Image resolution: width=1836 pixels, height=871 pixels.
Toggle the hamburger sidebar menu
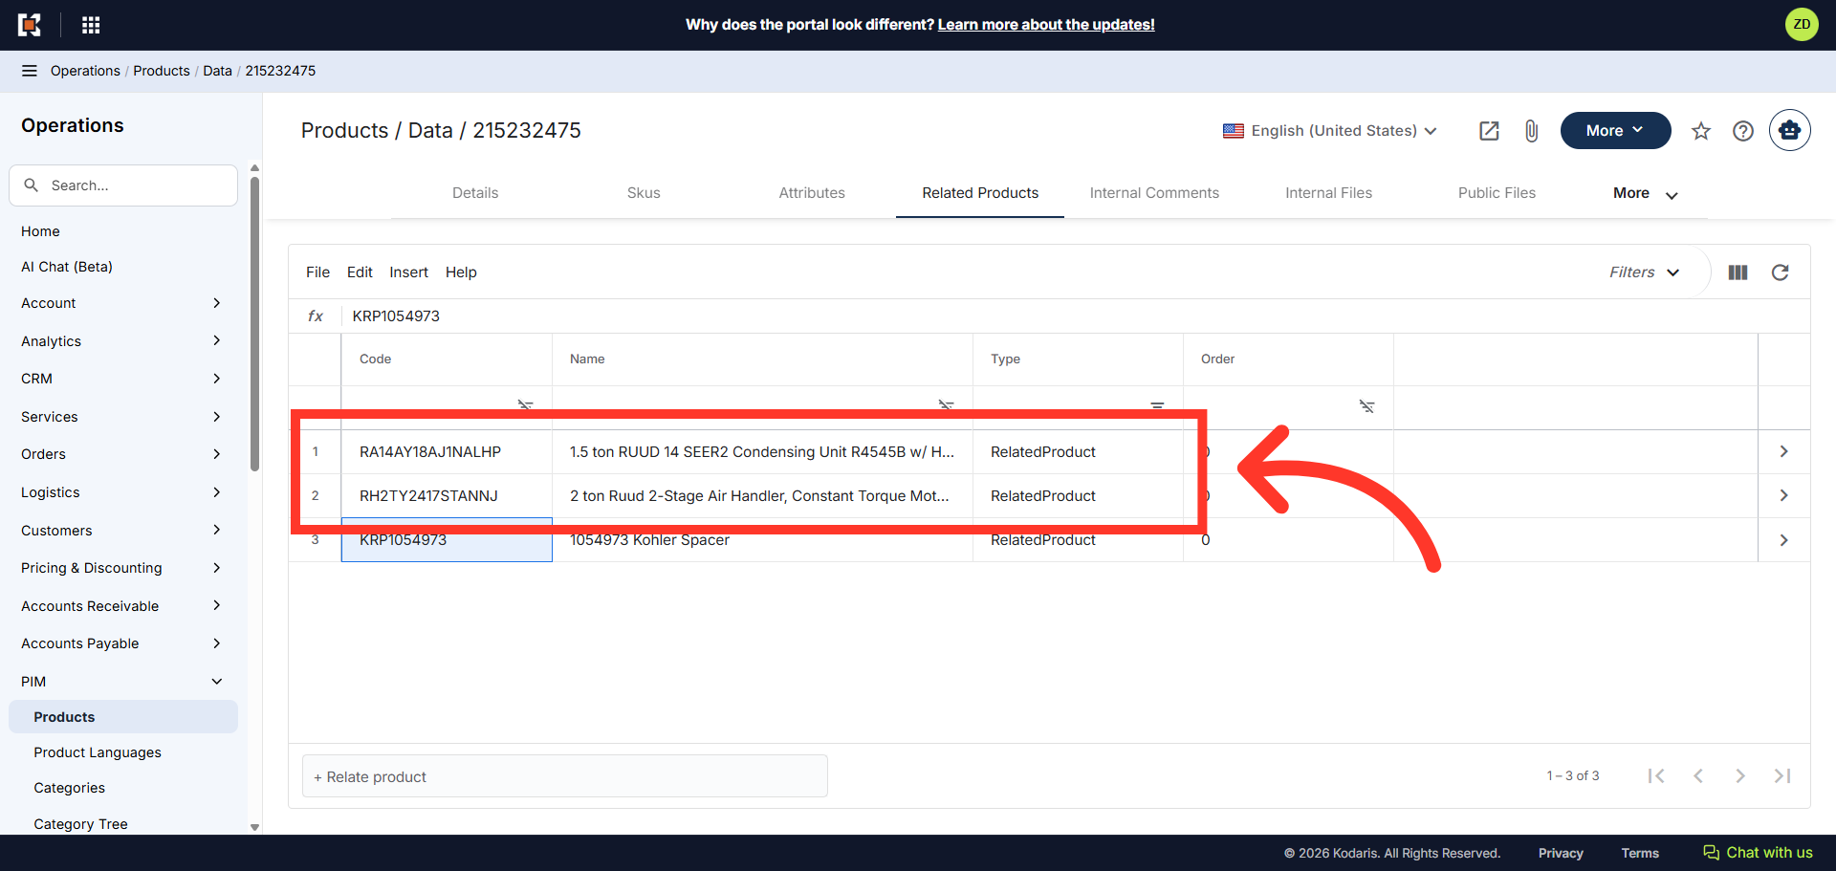(x=30, y=71)
